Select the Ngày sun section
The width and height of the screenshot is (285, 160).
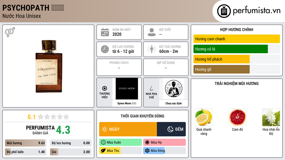(x=128, y=129)
